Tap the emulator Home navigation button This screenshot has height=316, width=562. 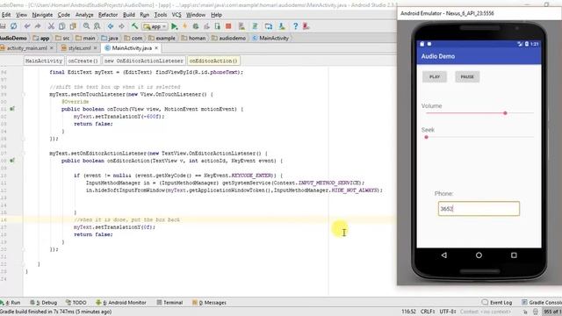479,255
